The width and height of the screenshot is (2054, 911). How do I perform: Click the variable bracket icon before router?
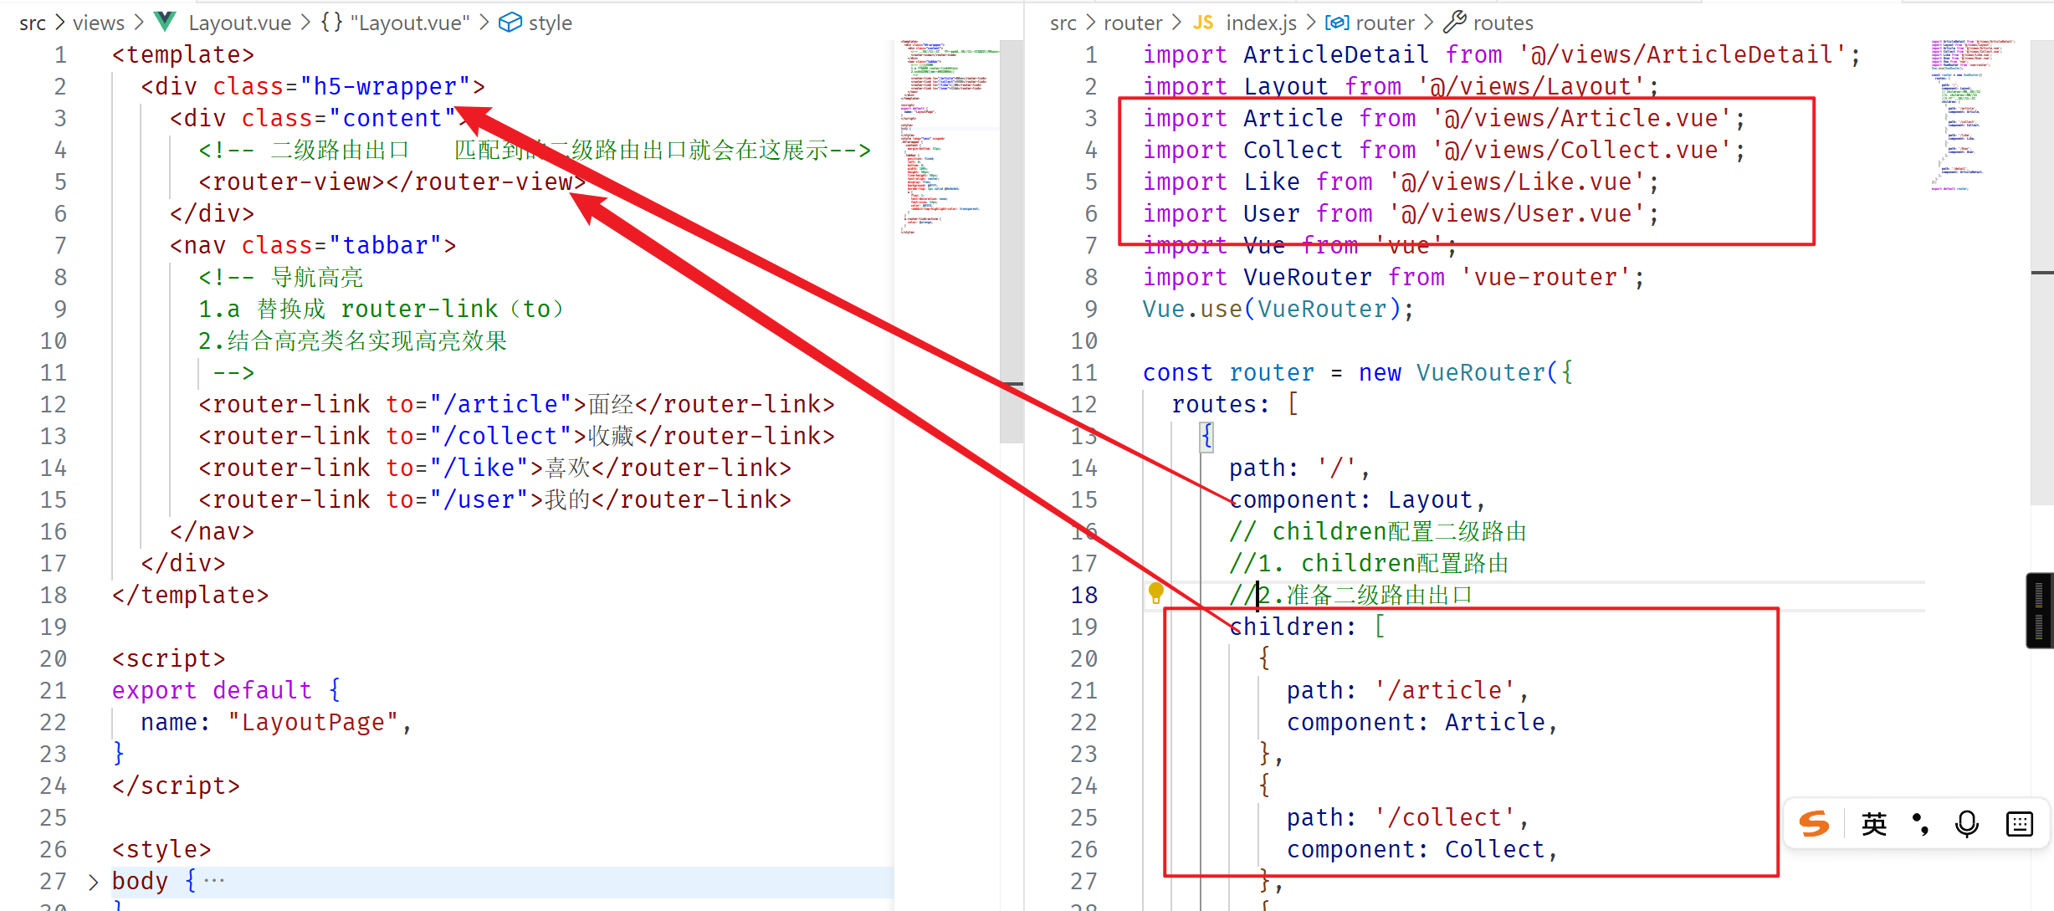click(1336, 23)
